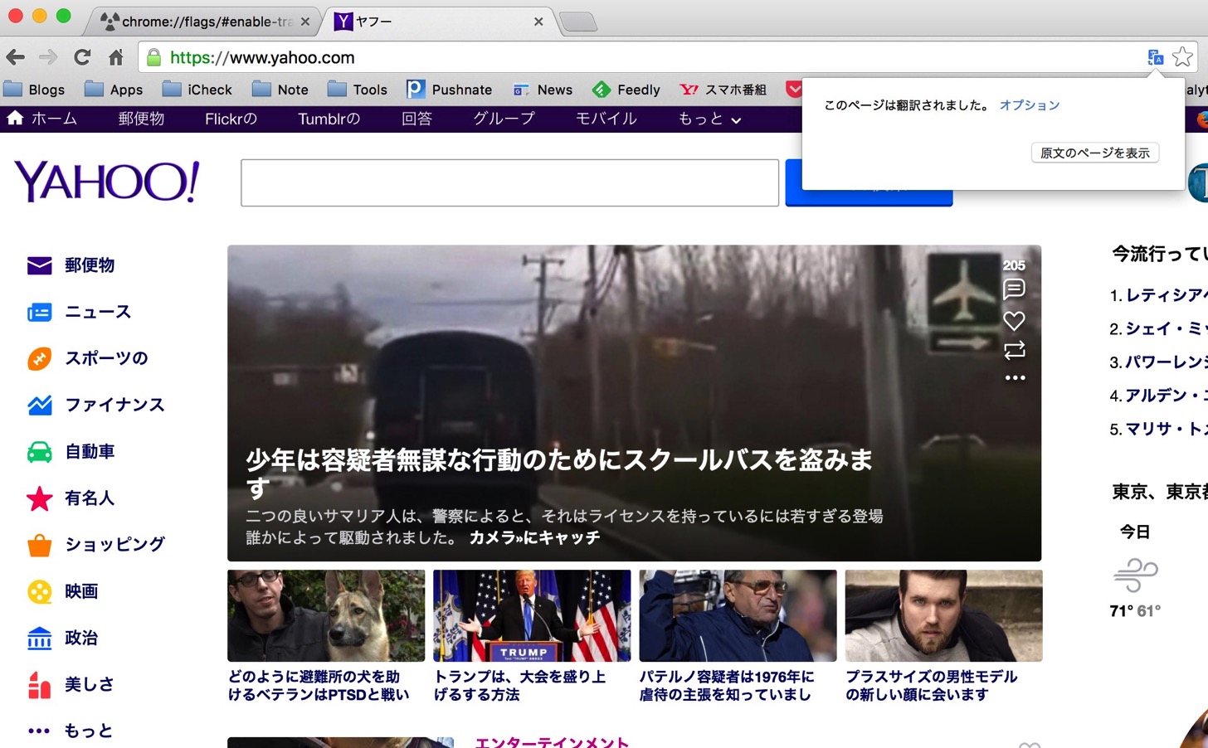Open the ショッピング bag icon
The image size is (1208, 748).
pos(39,545)
